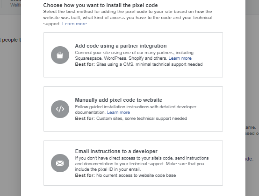Image resolution: width=259 pixels, height=196 pixels.
Task: Click the dimmed background left of the dialog
Action: tap(10, 99)
